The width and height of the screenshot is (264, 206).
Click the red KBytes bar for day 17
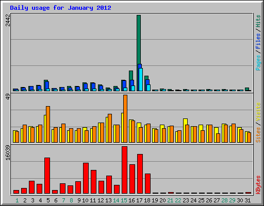pos(140,174)
